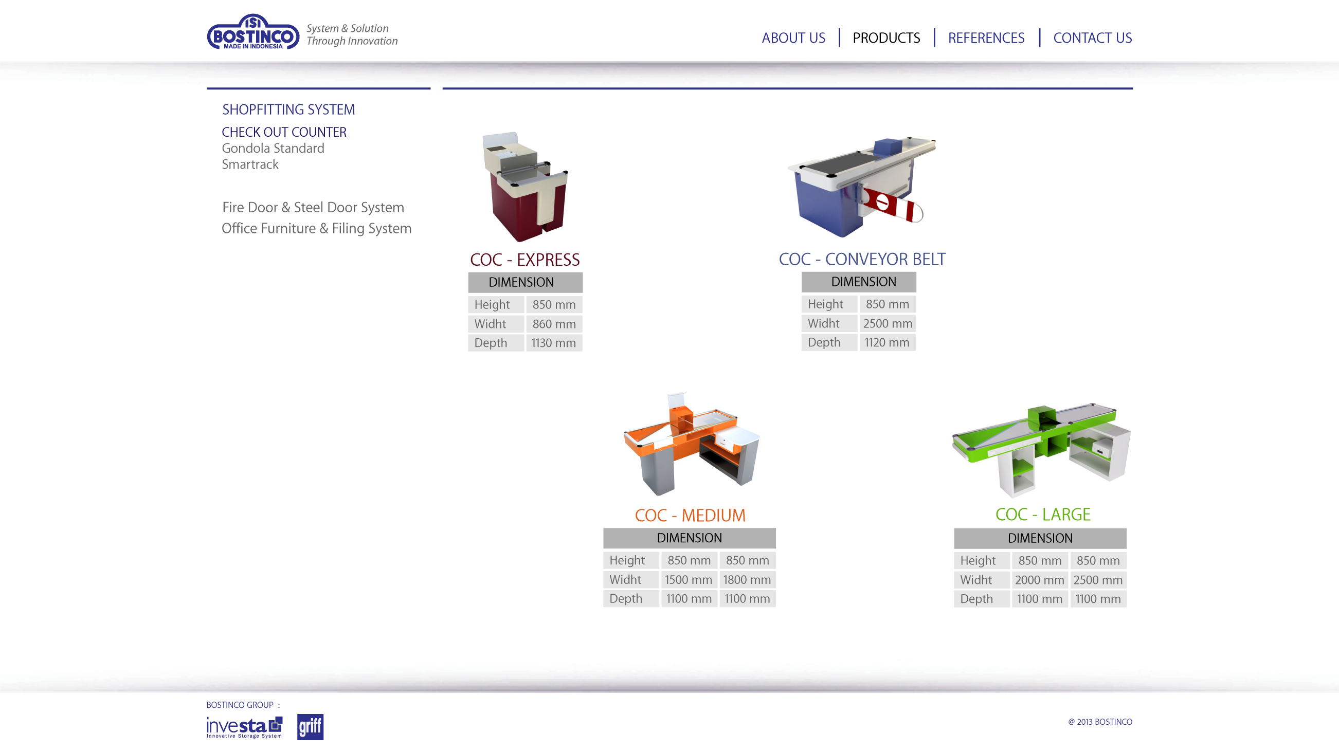Click the COC - EXPRESS title
This screenshot has height=752, width=1339.
tap(524, 260)
